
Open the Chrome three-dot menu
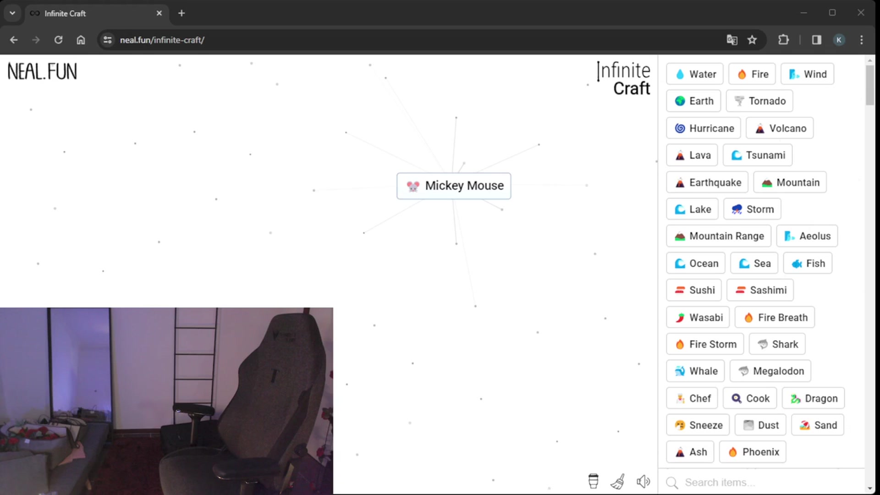coord(862,40)
